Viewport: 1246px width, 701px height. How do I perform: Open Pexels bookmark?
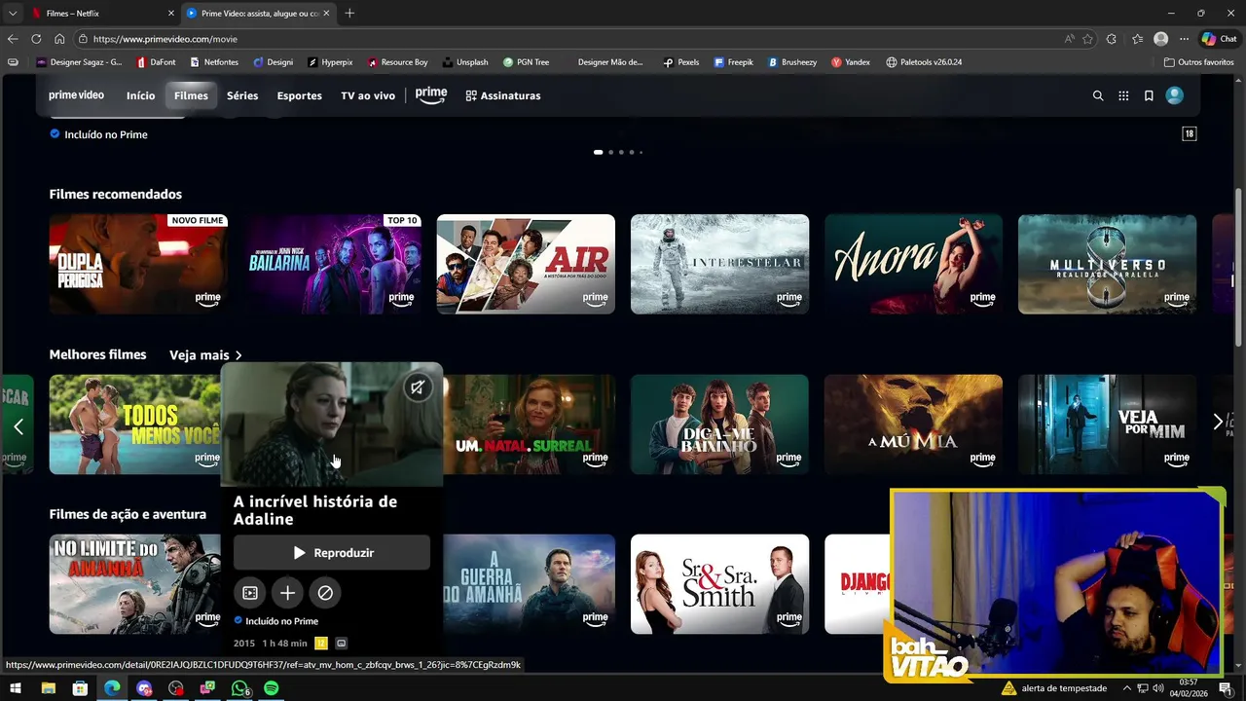681,62
